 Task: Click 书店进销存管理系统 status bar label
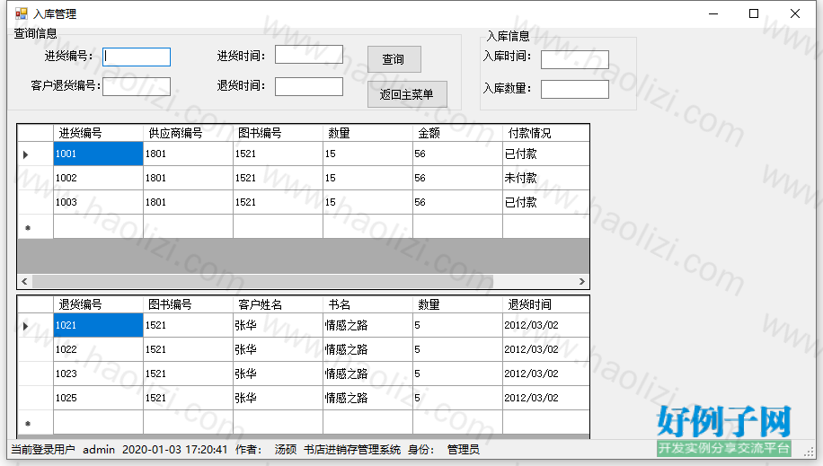pos(352,450)
